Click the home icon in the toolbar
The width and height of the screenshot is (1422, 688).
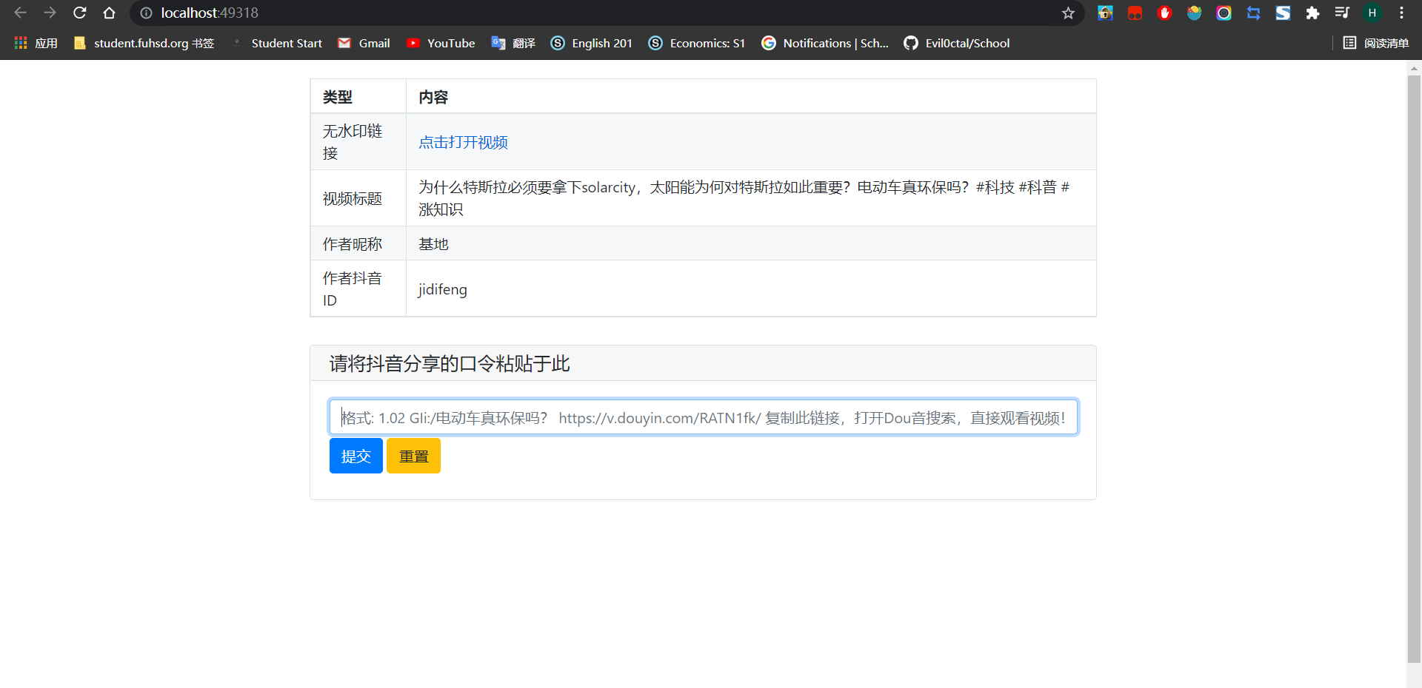coord(109,13)
